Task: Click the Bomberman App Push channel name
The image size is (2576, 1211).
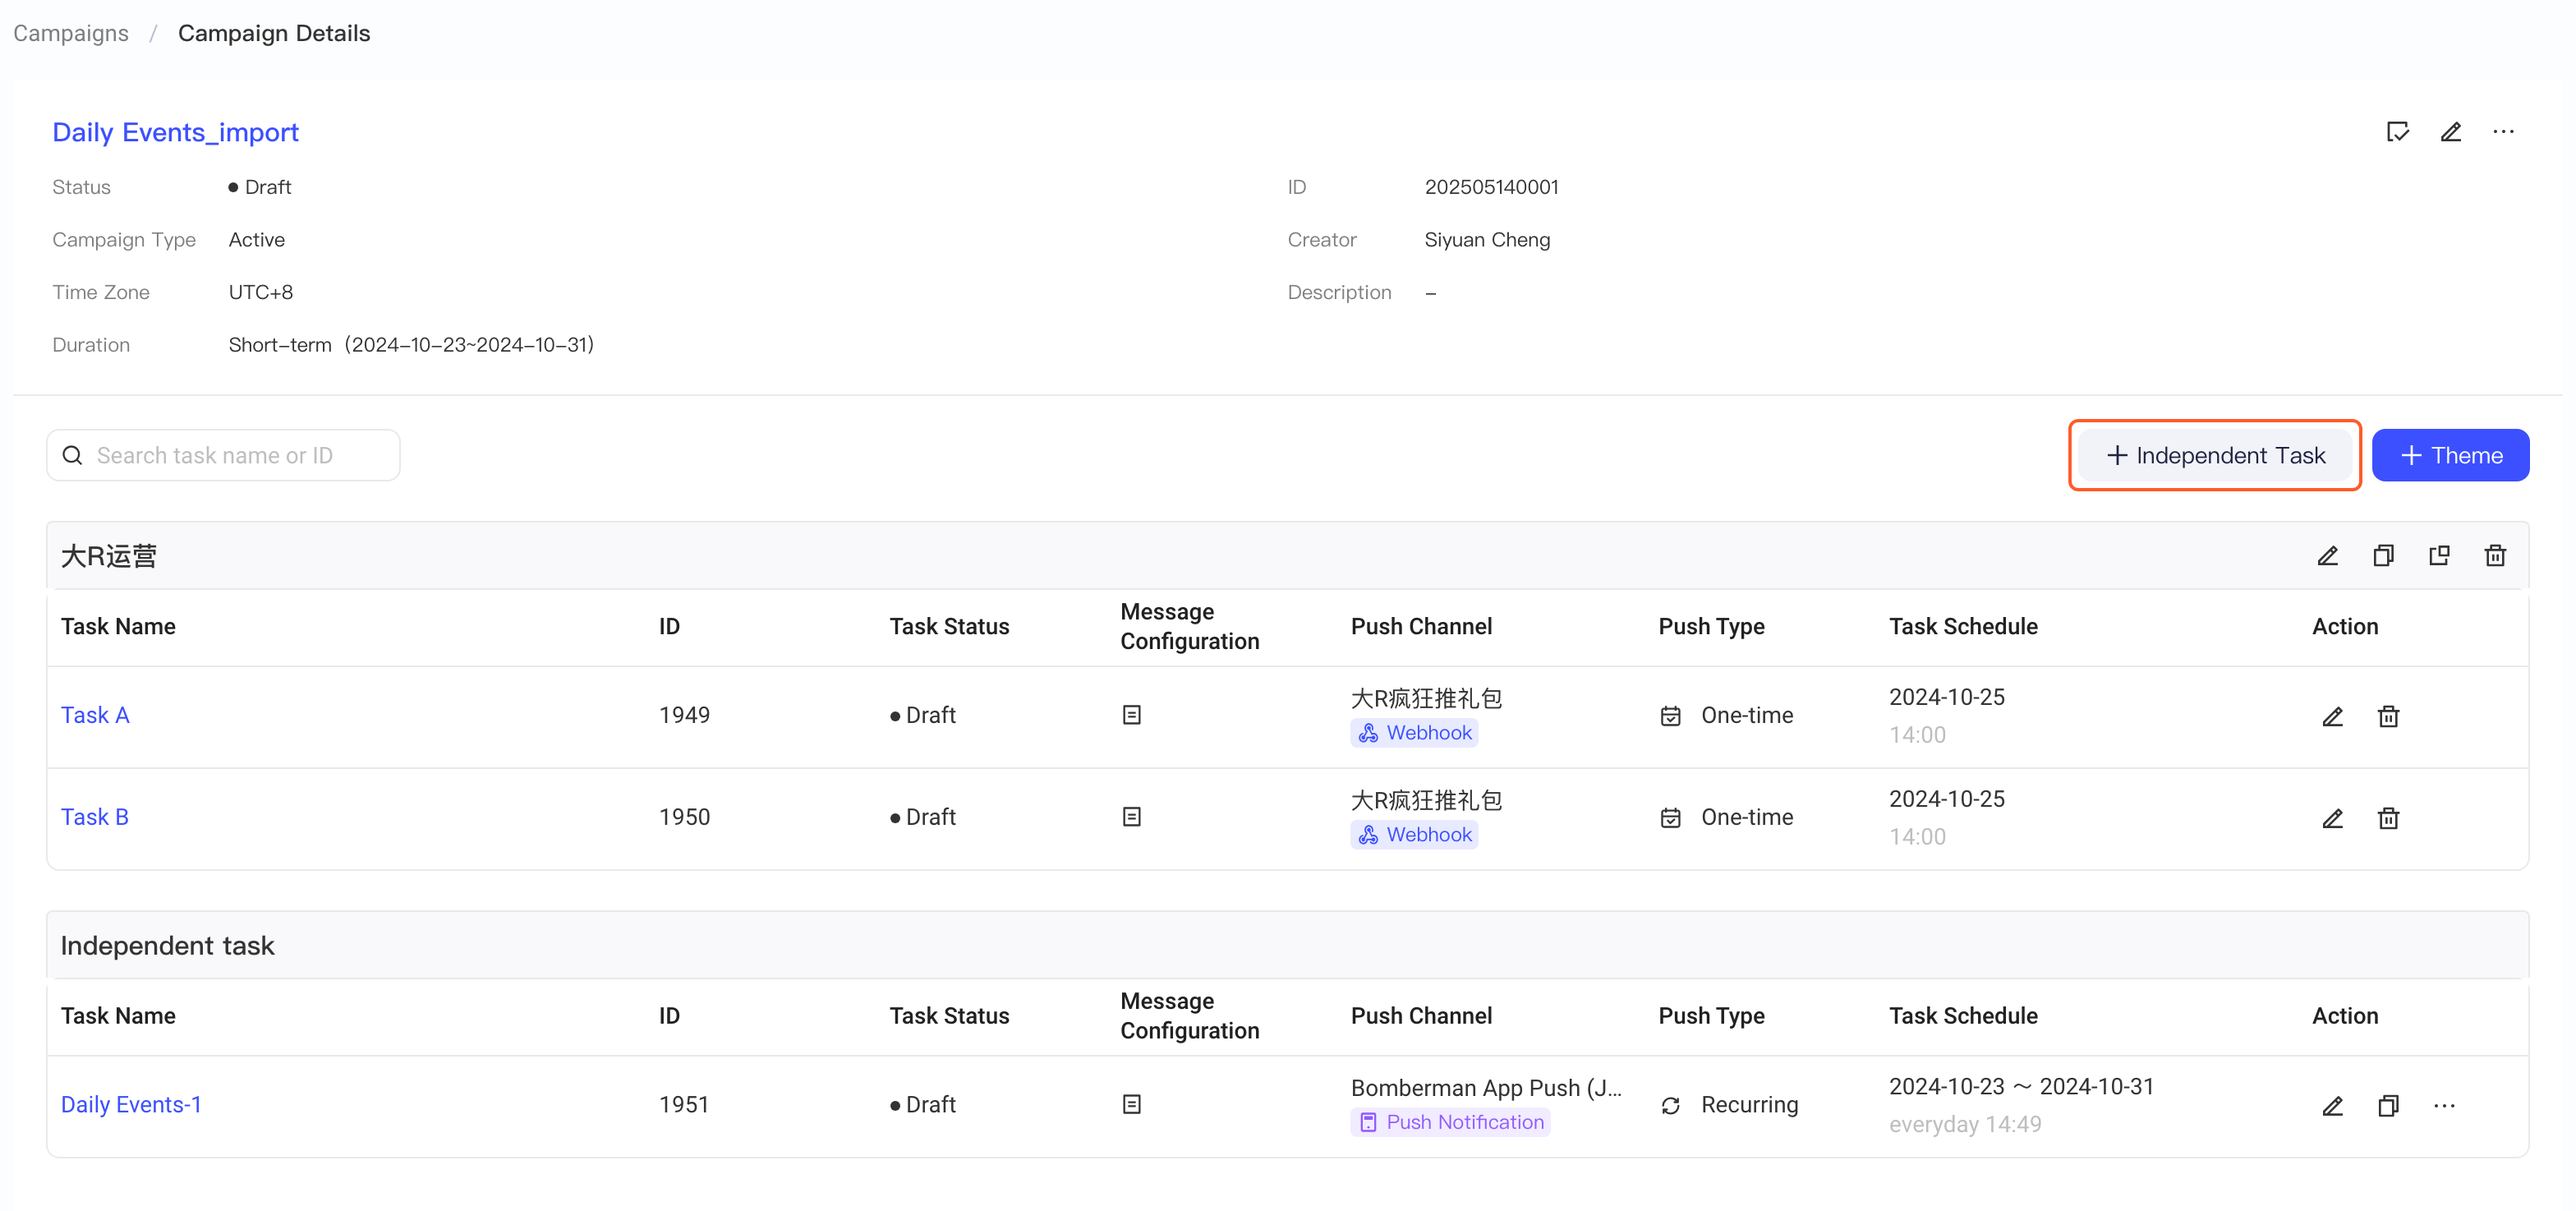Action: 1486,1087
